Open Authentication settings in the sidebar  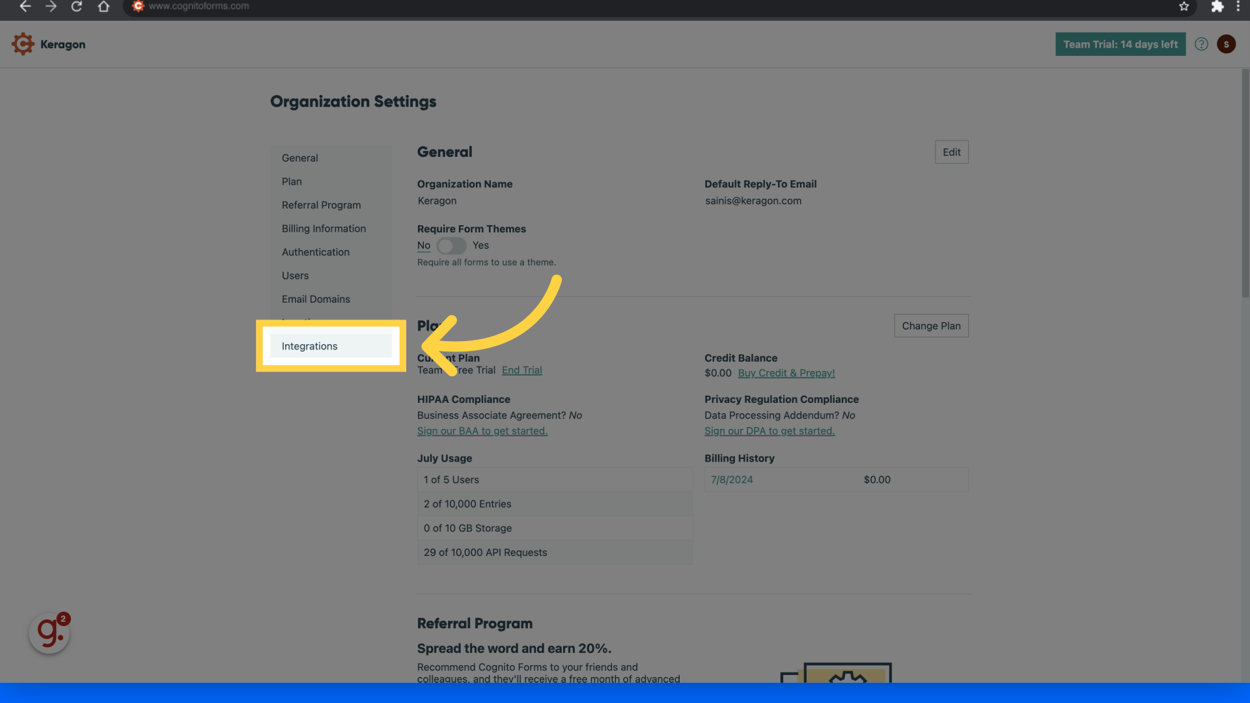pos(315,252)
